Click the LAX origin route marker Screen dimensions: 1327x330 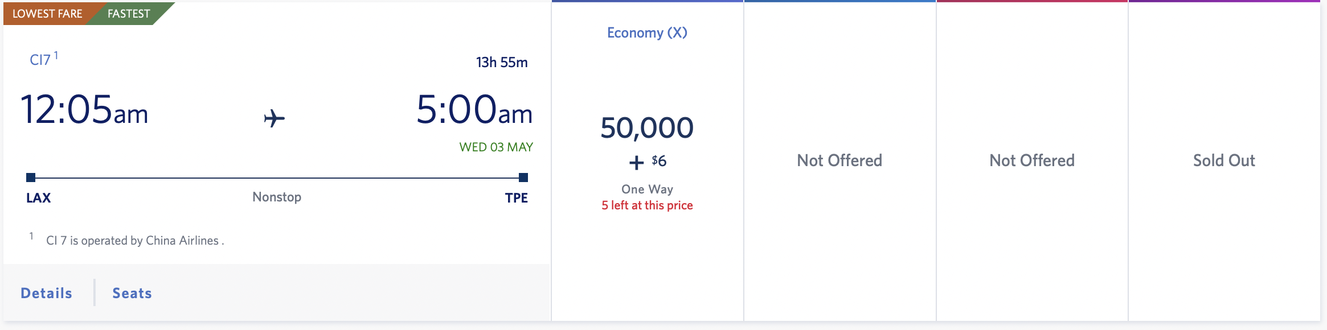pyautogui.click(x=31, y=178)
